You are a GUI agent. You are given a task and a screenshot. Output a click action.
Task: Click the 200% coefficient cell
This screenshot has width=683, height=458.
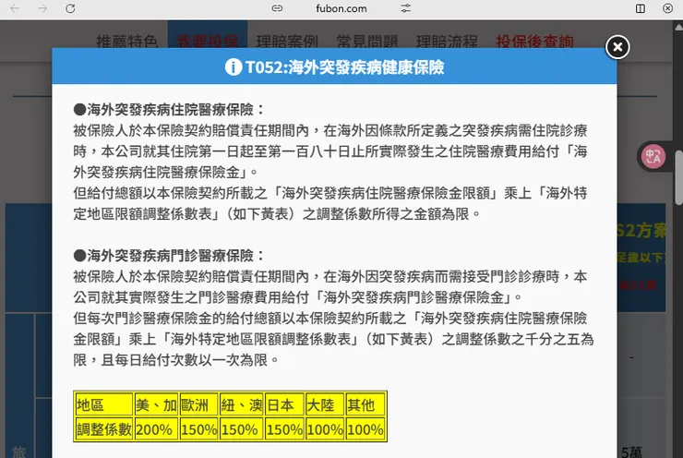coord(156,429)
